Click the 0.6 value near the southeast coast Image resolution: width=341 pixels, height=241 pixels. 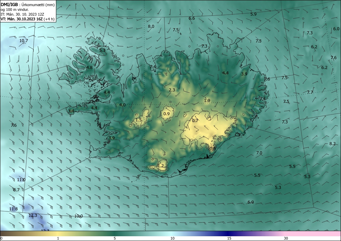pyautogui.click(x=213, y=149)
